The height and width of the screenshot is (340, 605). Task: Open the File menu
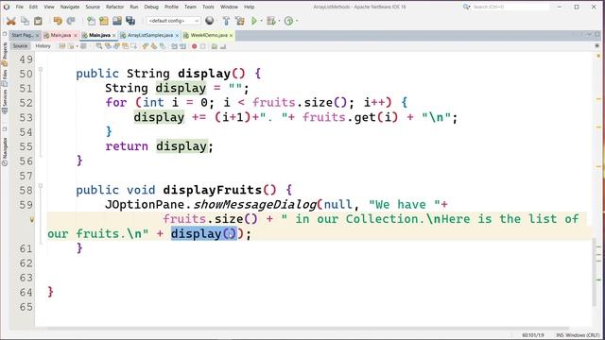tap(19, 7)
